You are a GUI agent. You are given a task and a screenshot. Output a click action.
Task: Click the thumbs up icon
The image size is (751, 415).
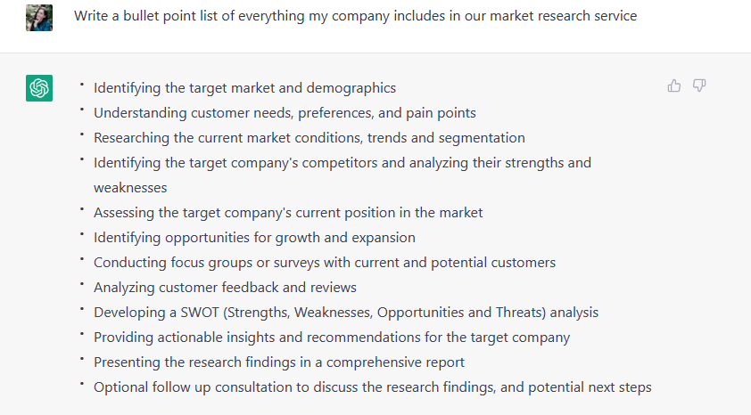pos(674,85)
